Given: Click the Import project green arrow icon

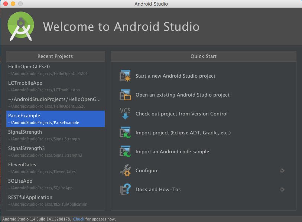Looking at the screenshot, I should [125, 133].
